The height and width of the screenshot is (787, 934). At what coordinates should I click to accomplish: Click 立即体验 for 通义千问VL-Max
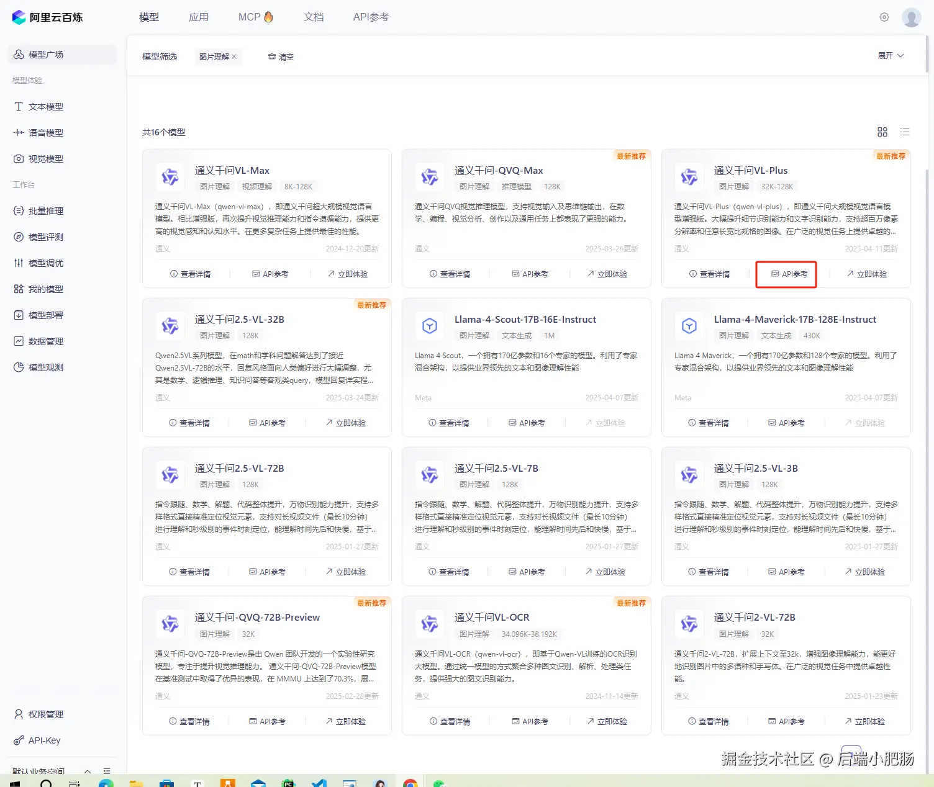click(348, 274)
